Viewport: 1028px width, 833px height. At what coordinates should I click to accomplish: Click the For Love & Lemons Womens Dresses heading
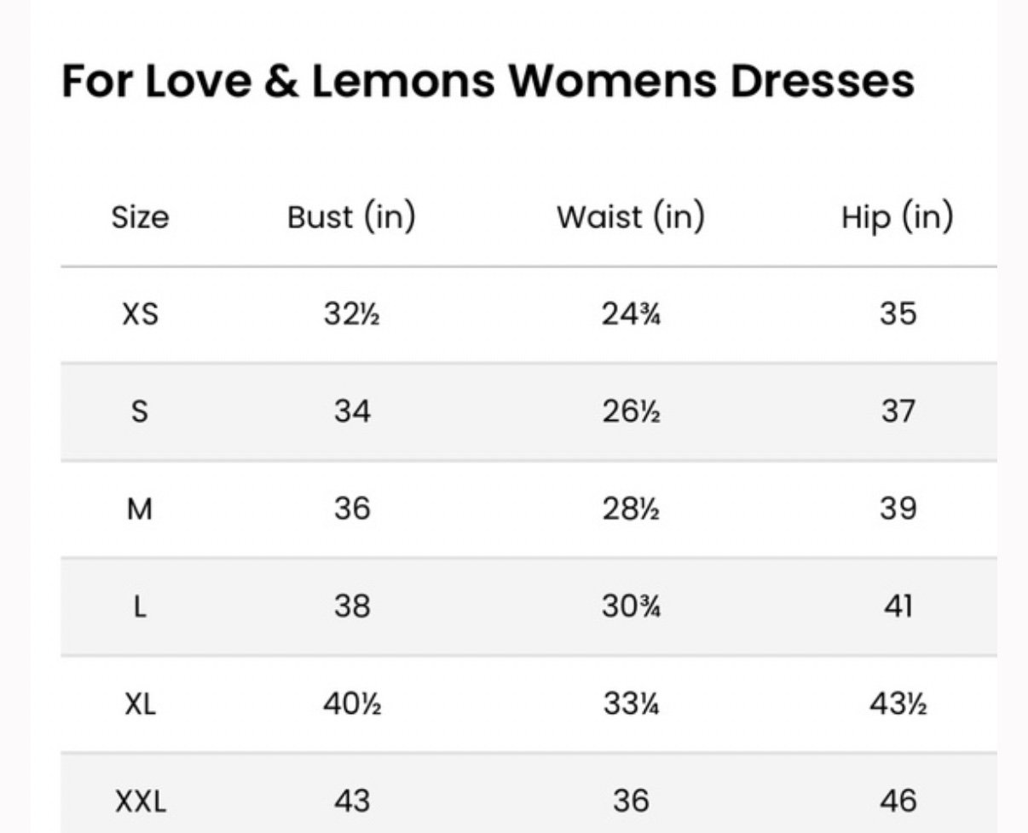488,81
